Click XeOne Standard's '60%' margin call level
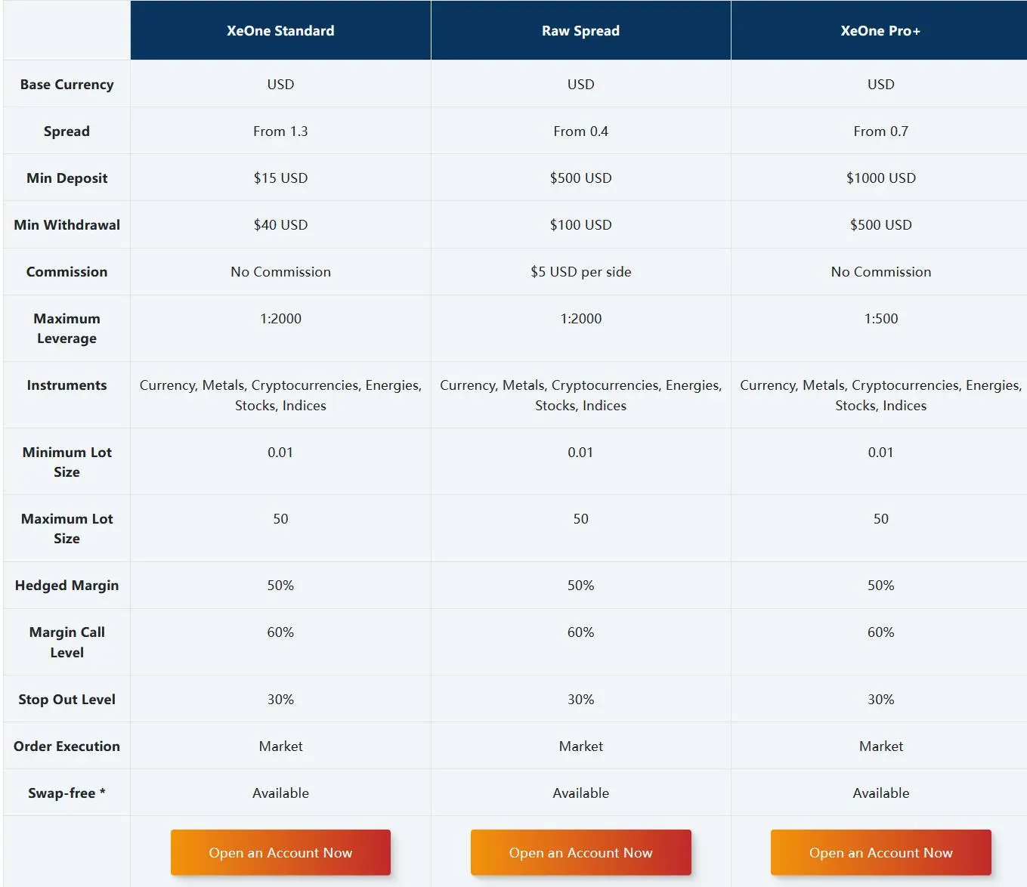The height and width of the screenshot is (887, 1027). [280, 632]
